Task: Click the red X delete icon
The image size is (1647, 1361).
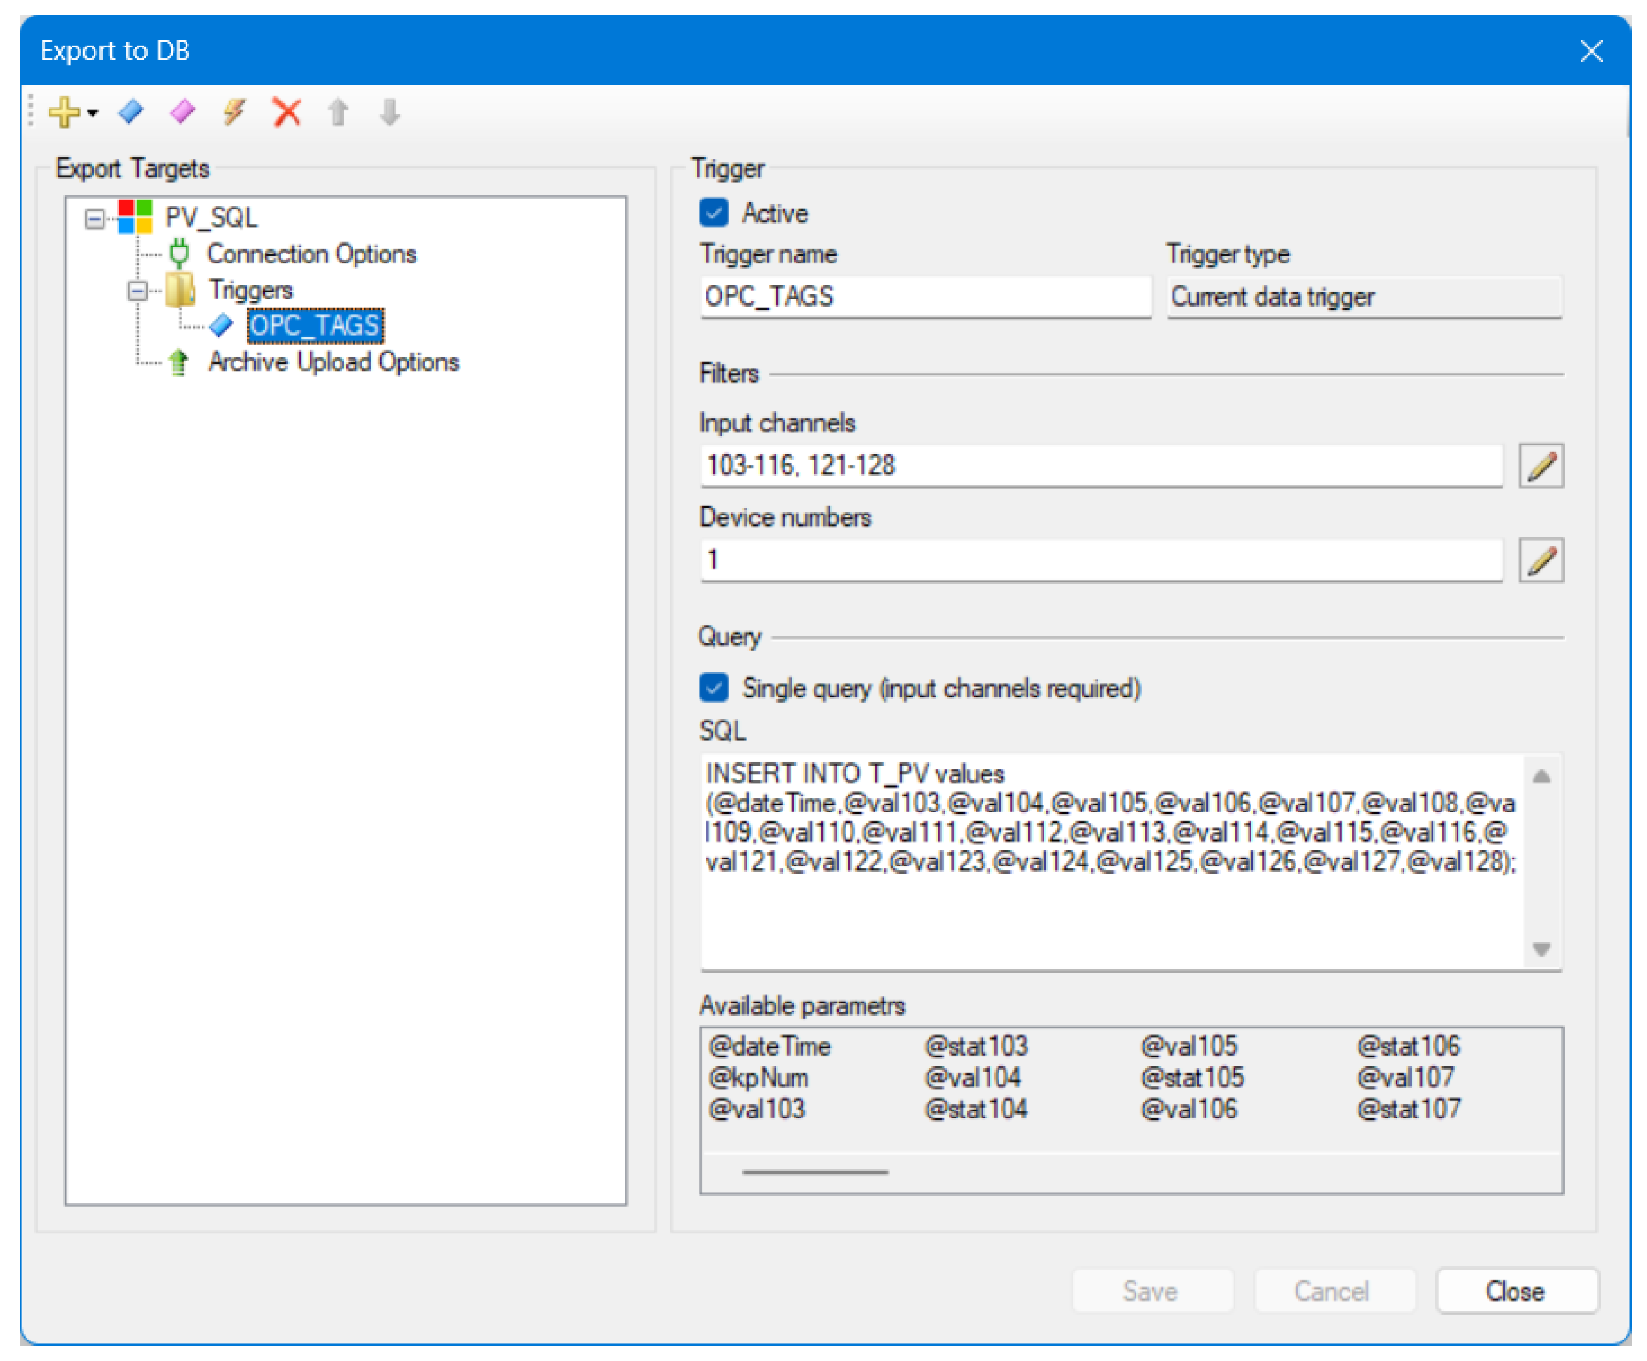Action: coord(287,111)
